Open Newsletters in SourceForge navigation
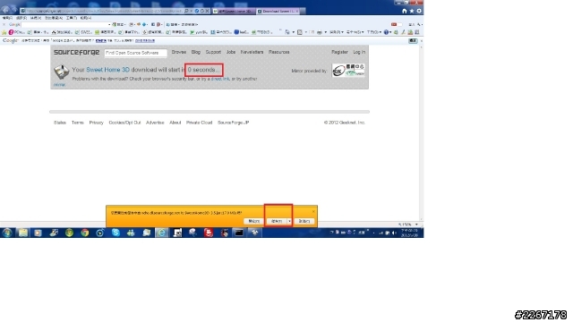 click(x=252, y=52)
